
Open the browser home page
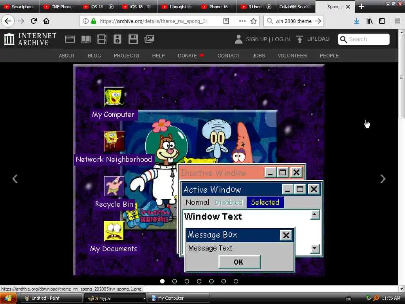(46, 21)
